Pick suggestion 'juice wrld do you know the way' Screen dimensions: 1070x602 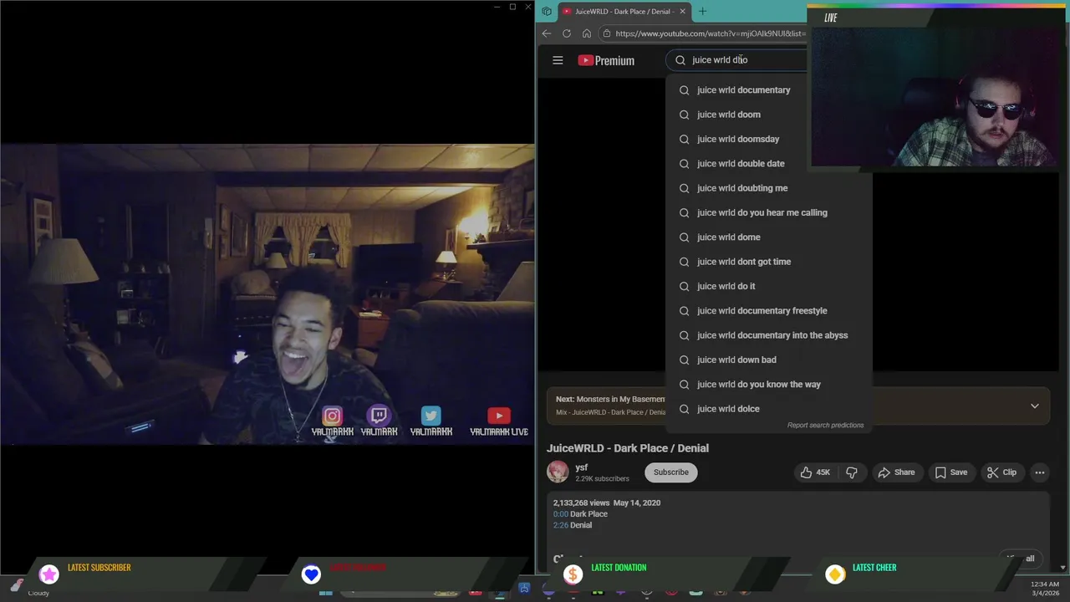click(x=769, y=385)
